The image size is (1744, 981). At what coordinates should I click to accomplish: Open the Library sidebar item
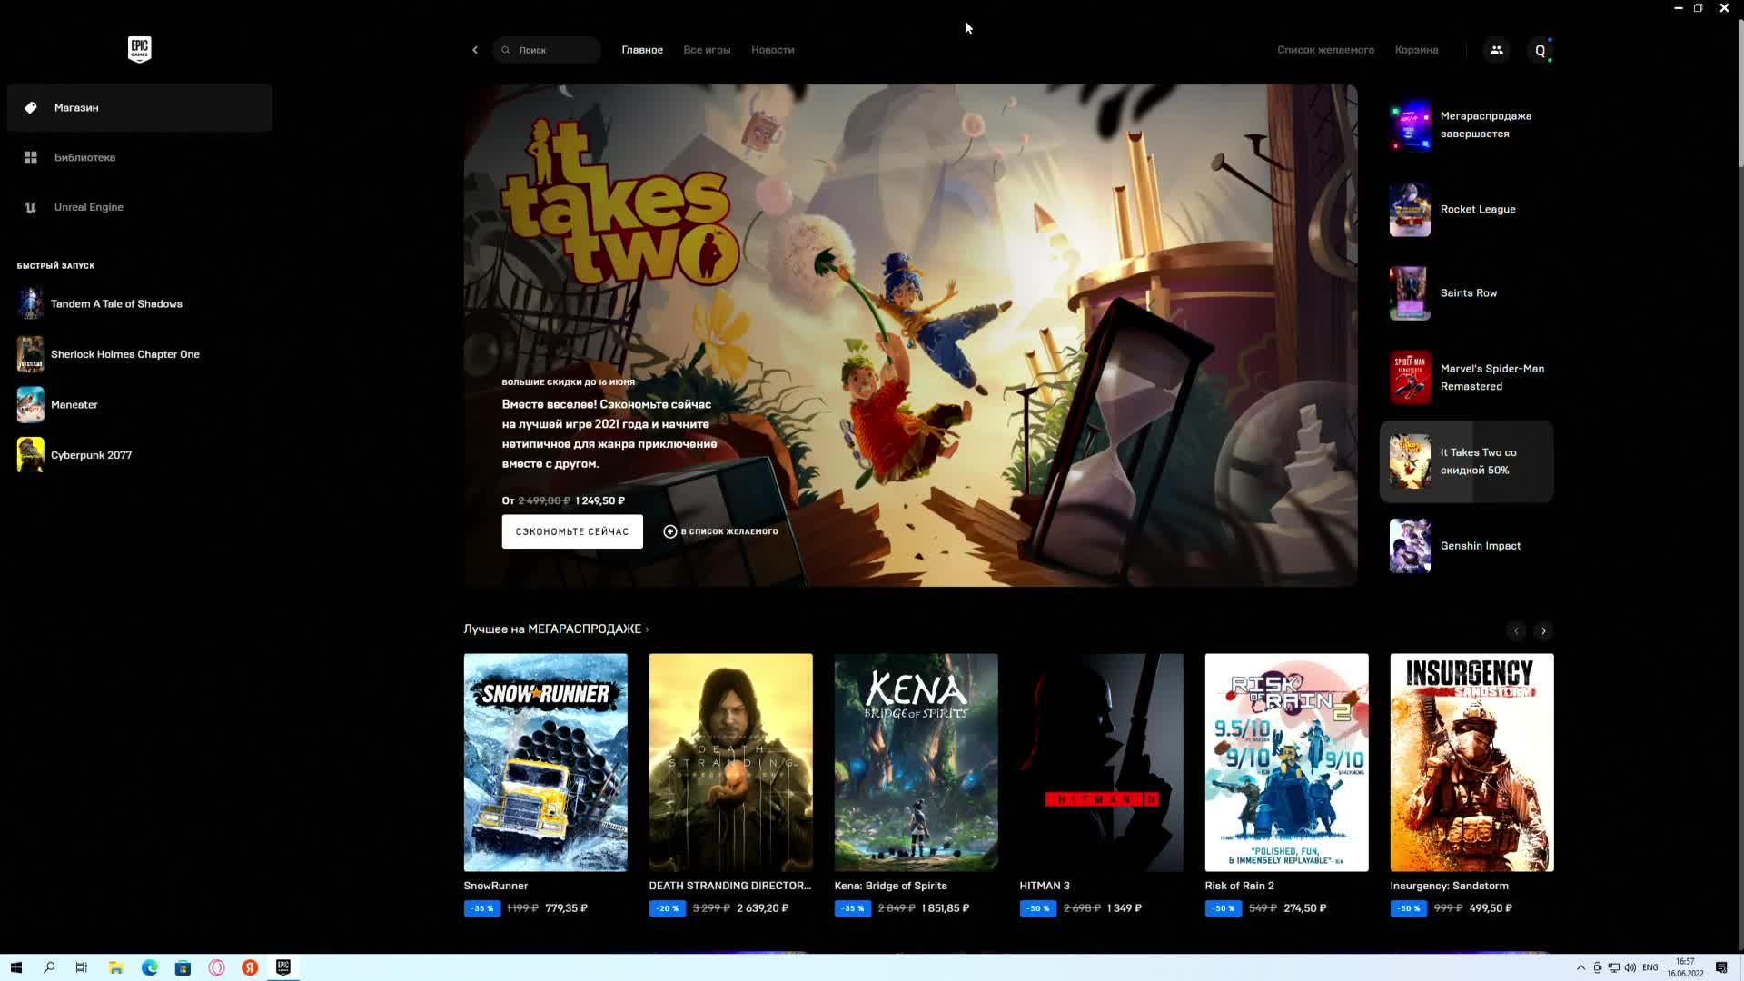click(84, 157)
